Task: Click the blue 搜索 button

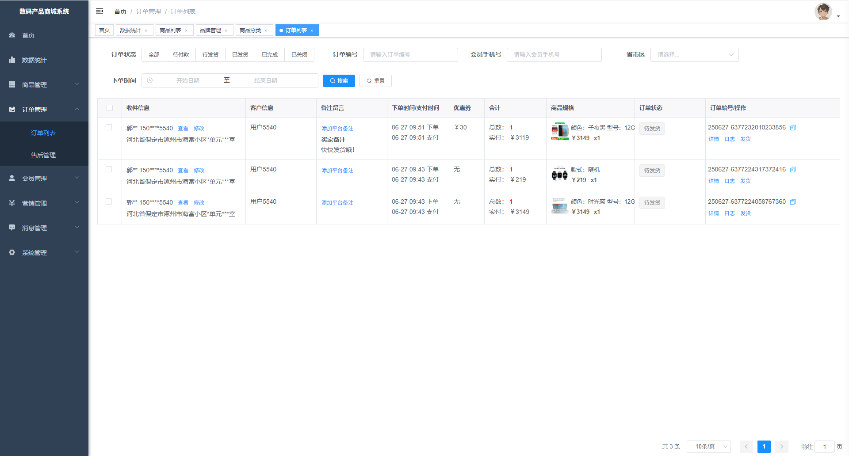Action: 339,81
